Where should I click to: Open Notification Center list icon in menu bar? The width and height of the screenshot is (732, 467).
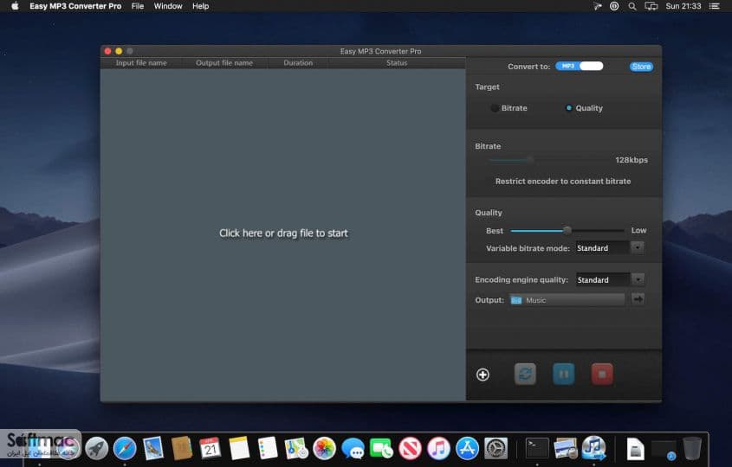(x=715, y=6)
